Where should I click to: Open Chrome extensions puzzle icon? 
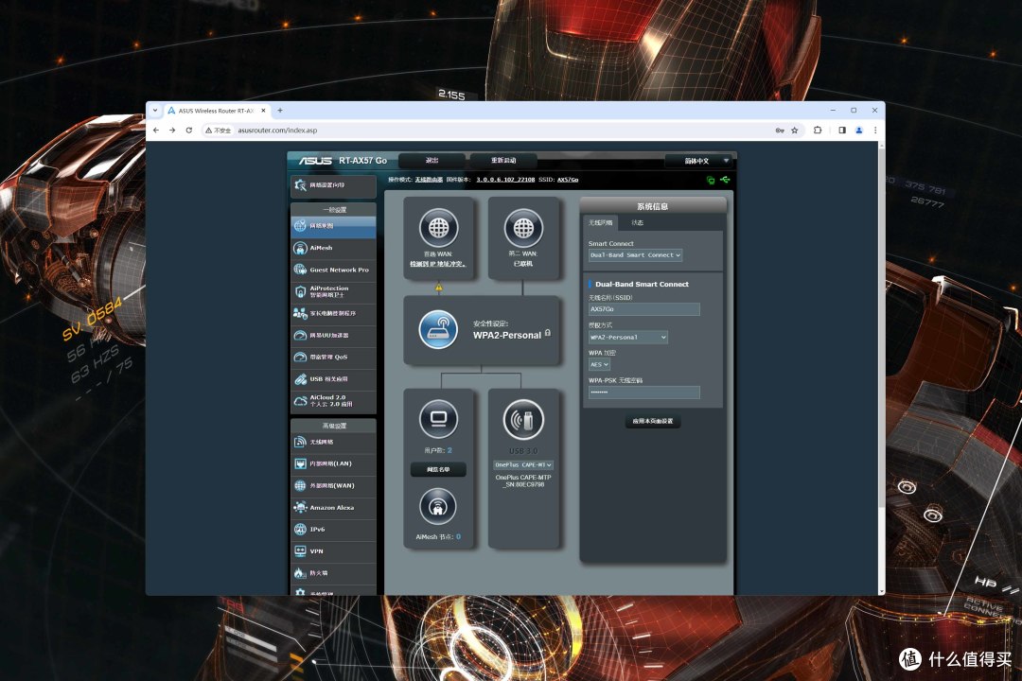(x=818, y=131)
